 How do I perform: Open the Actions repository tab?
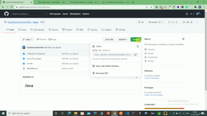point(53,30)
